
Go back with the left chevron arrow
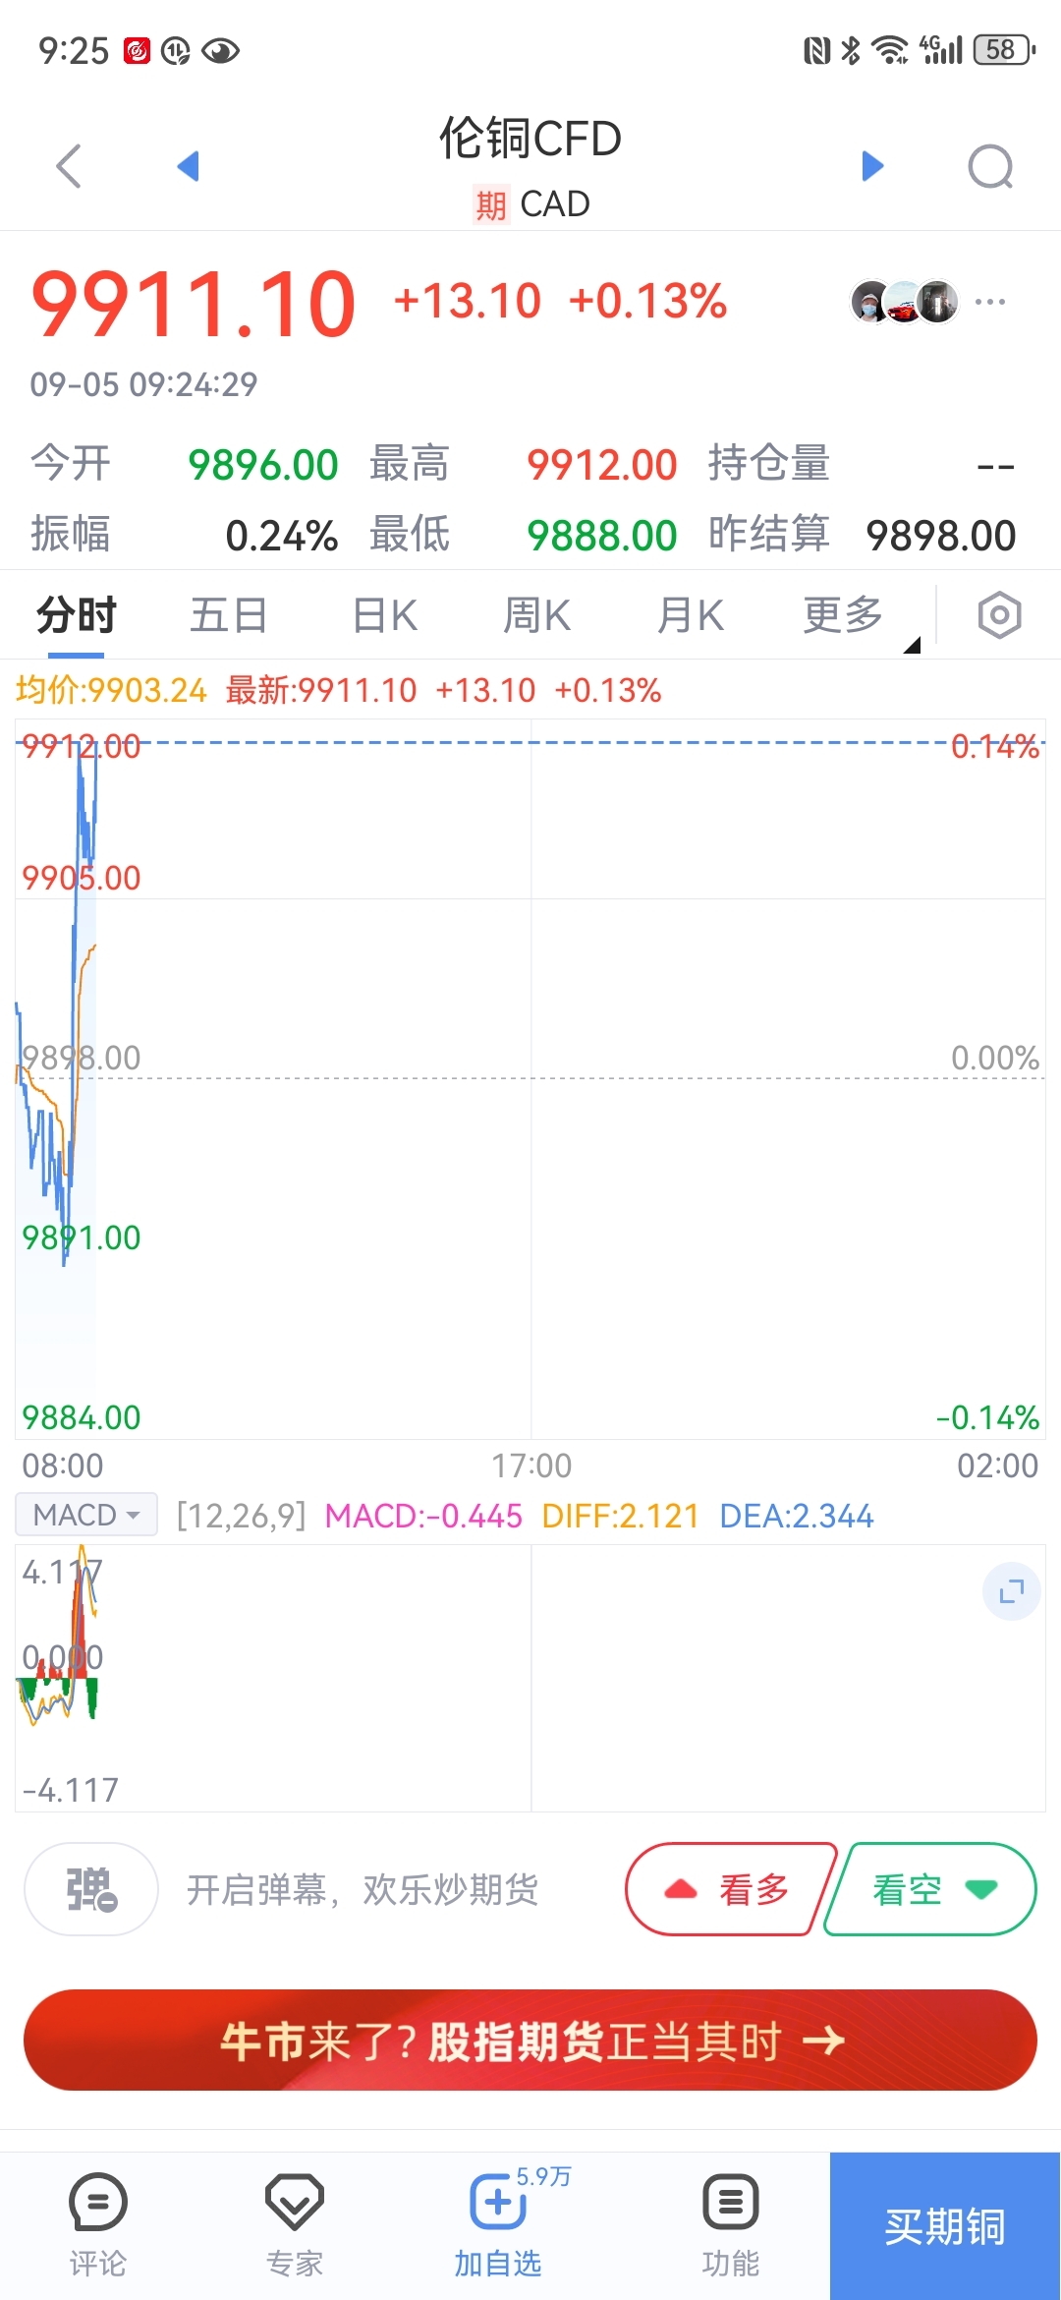(69, 165)
